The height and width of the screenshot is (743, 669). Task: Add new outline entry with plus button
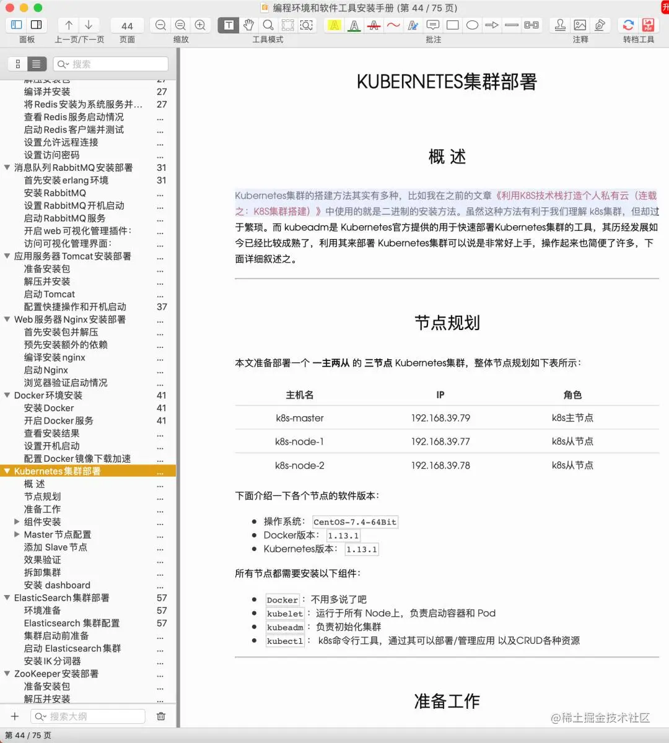pyautogui.click(x=15, y=716)
